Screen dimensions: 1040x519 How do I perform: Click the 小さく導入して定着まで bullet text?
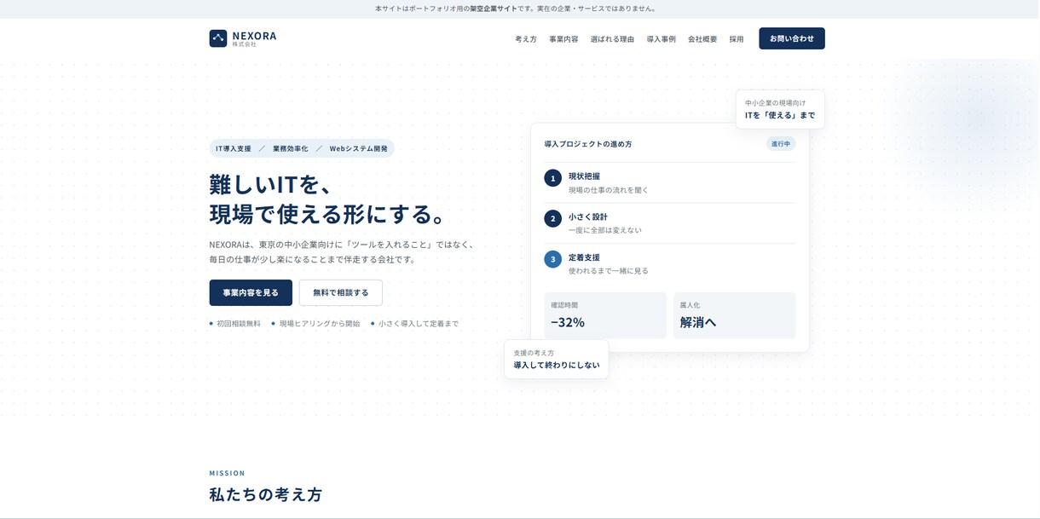pyautogui.click(x=419, y=324)
